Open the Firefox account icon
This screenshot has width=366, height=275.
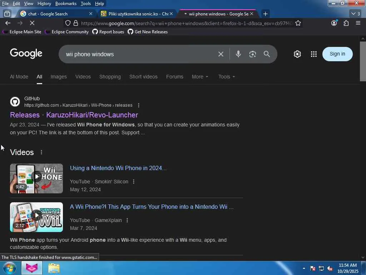click(334, 23)
